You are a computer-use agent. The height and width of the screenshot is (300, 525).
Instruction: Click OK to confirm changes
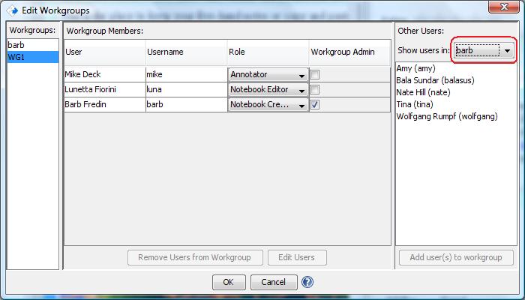pyautogui.click(x=229, y=282)
